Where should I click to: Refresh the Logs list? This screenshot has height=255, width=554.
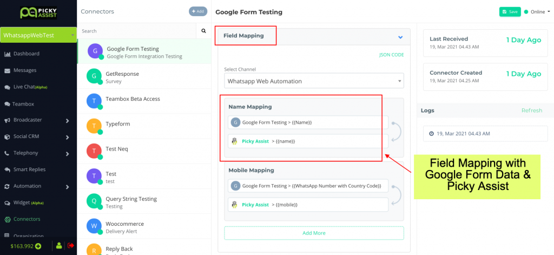point(532,110)
